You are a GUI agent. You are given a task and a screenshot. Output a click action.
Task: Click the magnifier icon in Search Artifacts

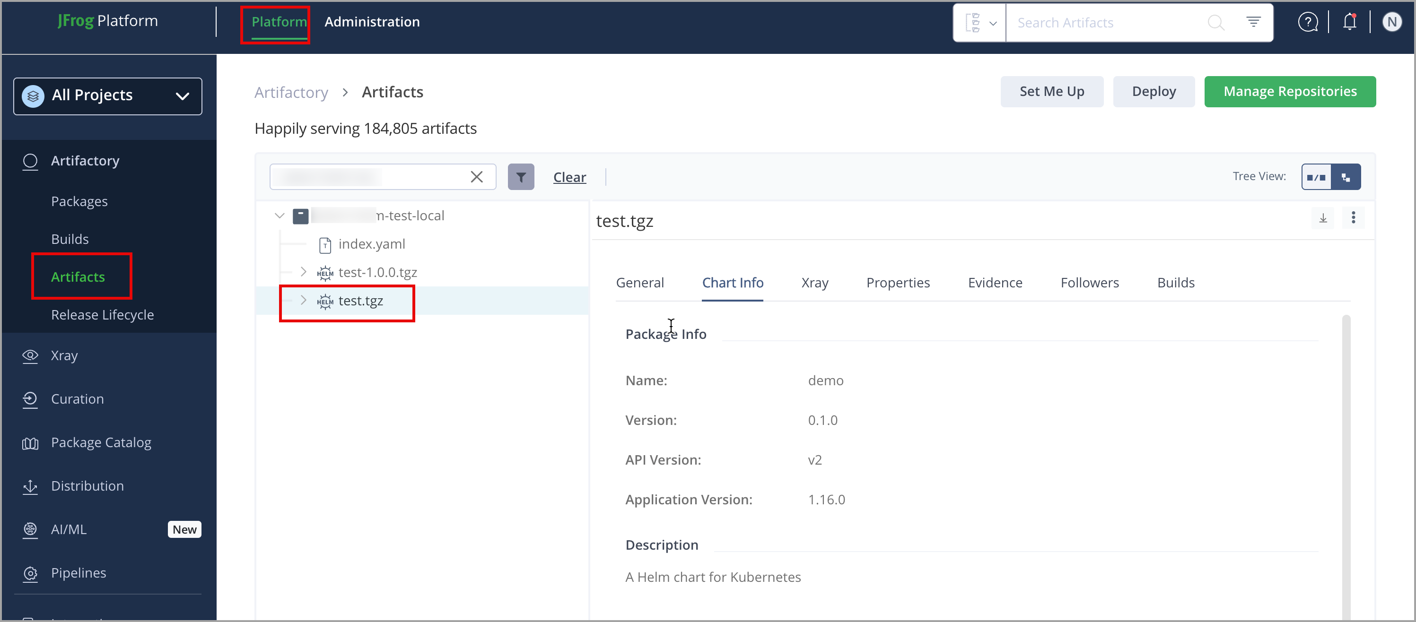pyautogui.click(x=1215, y=23)
